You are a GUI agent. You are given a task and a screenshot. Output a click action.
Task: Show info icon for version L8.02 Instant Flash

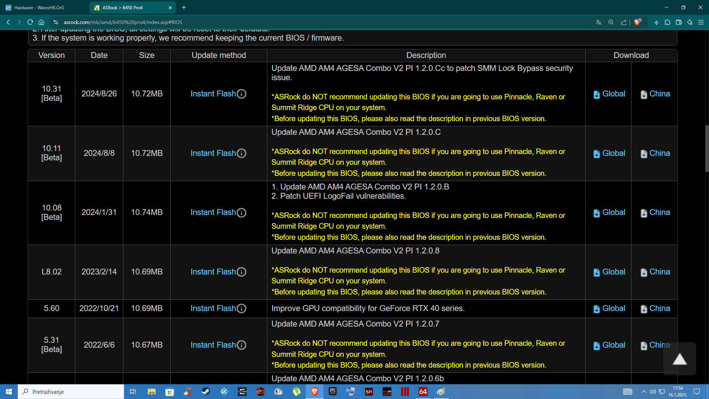(x=242, y=272)
